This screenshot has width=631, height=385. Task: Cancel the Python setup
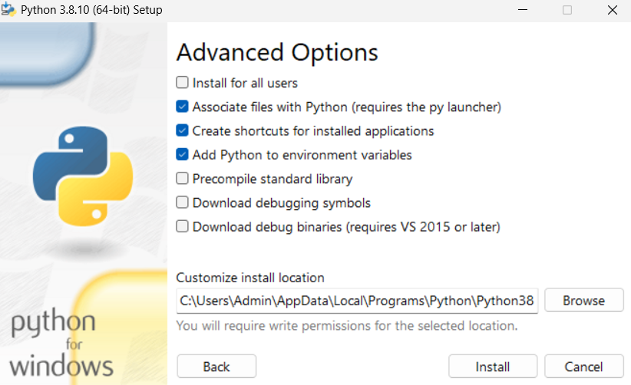(584, 367)
